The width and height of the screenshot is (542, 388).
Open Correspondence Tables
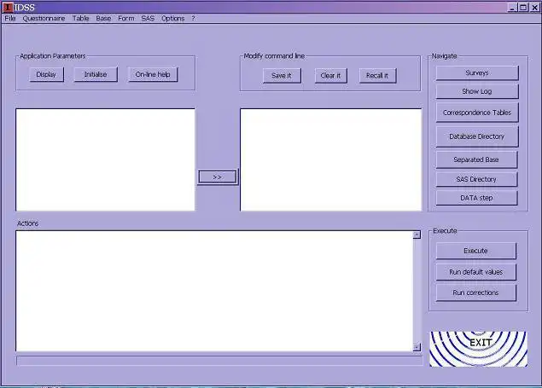pos(477,113)
